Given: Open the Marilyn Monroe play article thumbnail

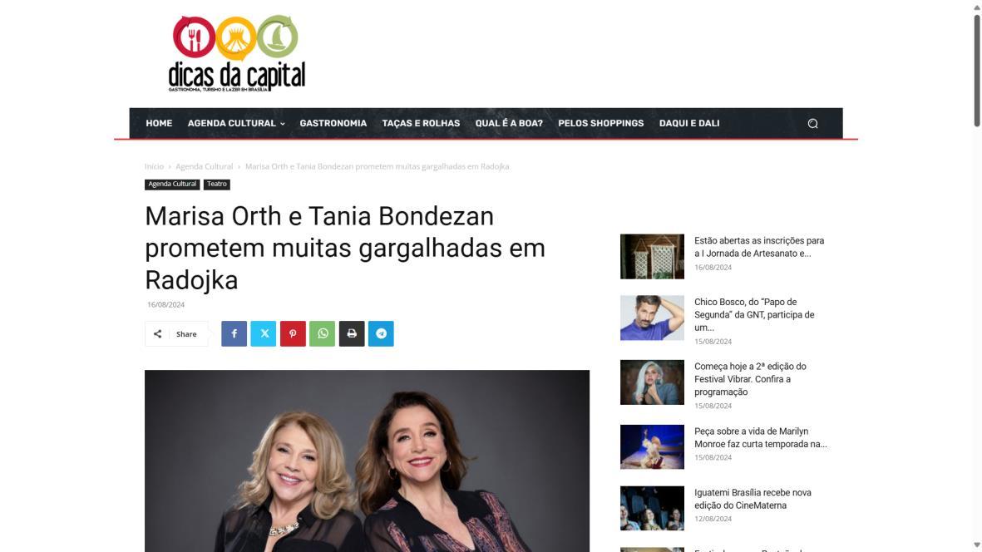Looking at the screenshot, I should [652, 447].
